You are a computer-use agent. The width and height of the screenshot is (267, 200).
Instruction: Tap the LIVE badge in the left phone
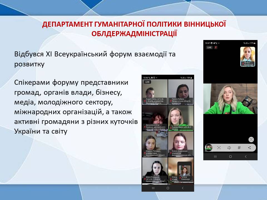147,82
